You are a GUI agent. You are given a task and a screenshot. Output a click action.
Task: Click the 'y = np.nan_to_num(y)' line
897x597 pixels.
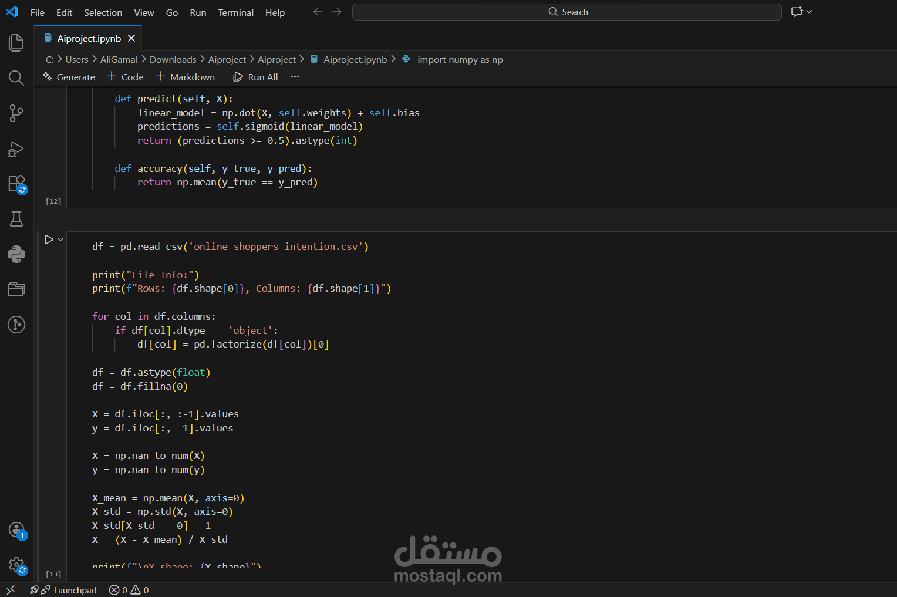(x=148, y=470)
